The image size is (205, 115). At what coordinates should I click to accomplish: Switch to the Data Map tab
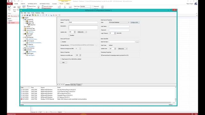(73, 85)
